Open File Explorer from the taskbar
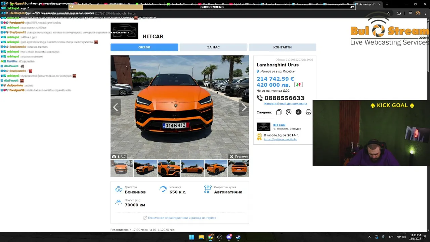This screenshot has width=430, height=242. 201,237
